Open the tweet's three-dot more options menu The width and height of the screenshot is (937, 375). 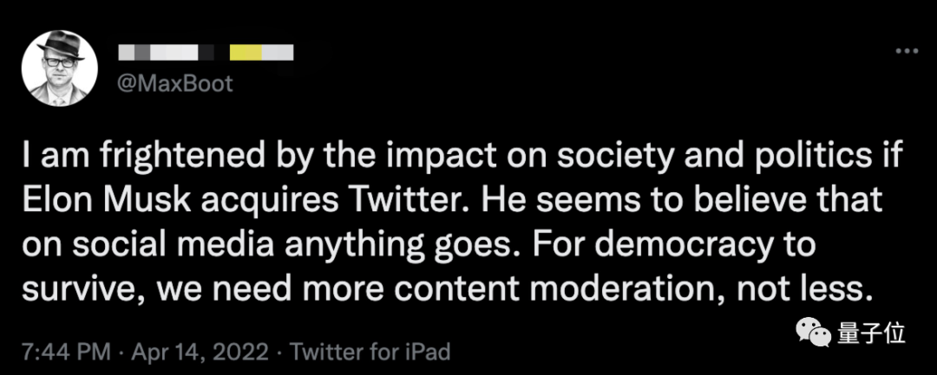pos(908,52)
